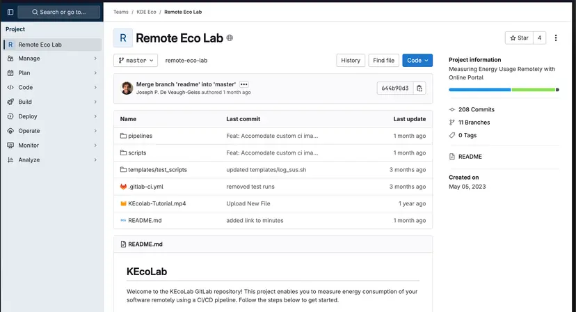
Task: Click README.md header above preview
Action: click(x=145, y=244)
